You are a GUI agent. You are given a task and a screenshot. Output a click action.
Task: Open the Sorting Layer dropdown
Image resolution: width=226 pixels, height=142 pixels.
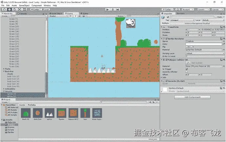pos(205,53)
